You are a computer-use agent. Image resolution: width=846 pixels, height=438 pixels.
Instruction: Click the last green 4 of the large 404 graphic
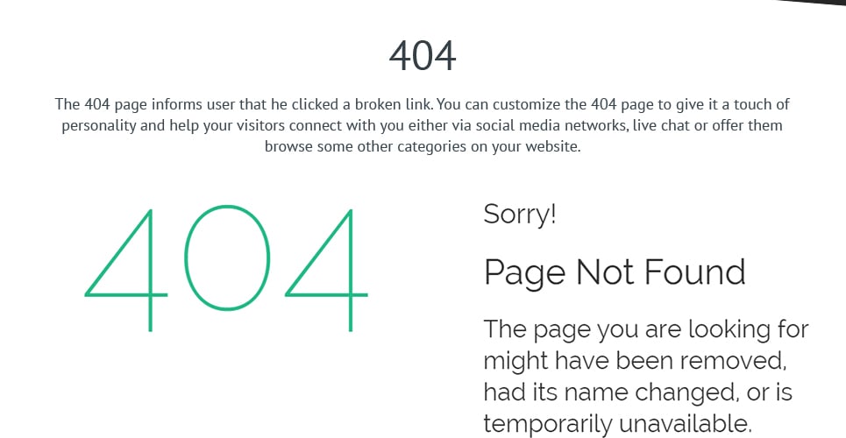click(327, 270)
